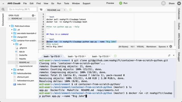This screenshot has height=102, width=182.
Task: Expand the .c9 folder
Action: [12, 30]
